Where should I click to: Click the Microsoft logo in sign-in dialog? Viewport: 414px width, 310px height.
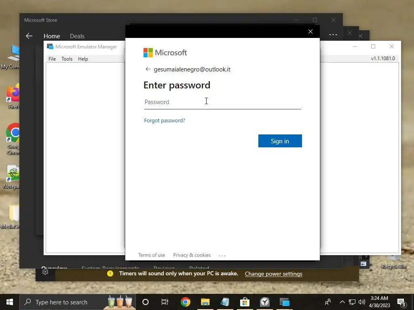165,52
